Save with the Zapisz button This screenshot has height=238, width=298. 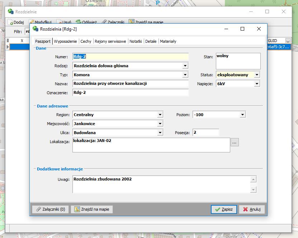click(x=224, y=209)
